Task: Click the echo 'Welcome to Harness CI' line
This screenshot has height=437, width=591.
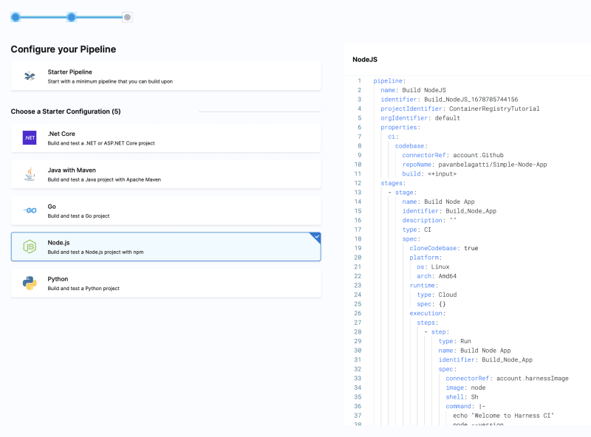Action: (503, 416)
